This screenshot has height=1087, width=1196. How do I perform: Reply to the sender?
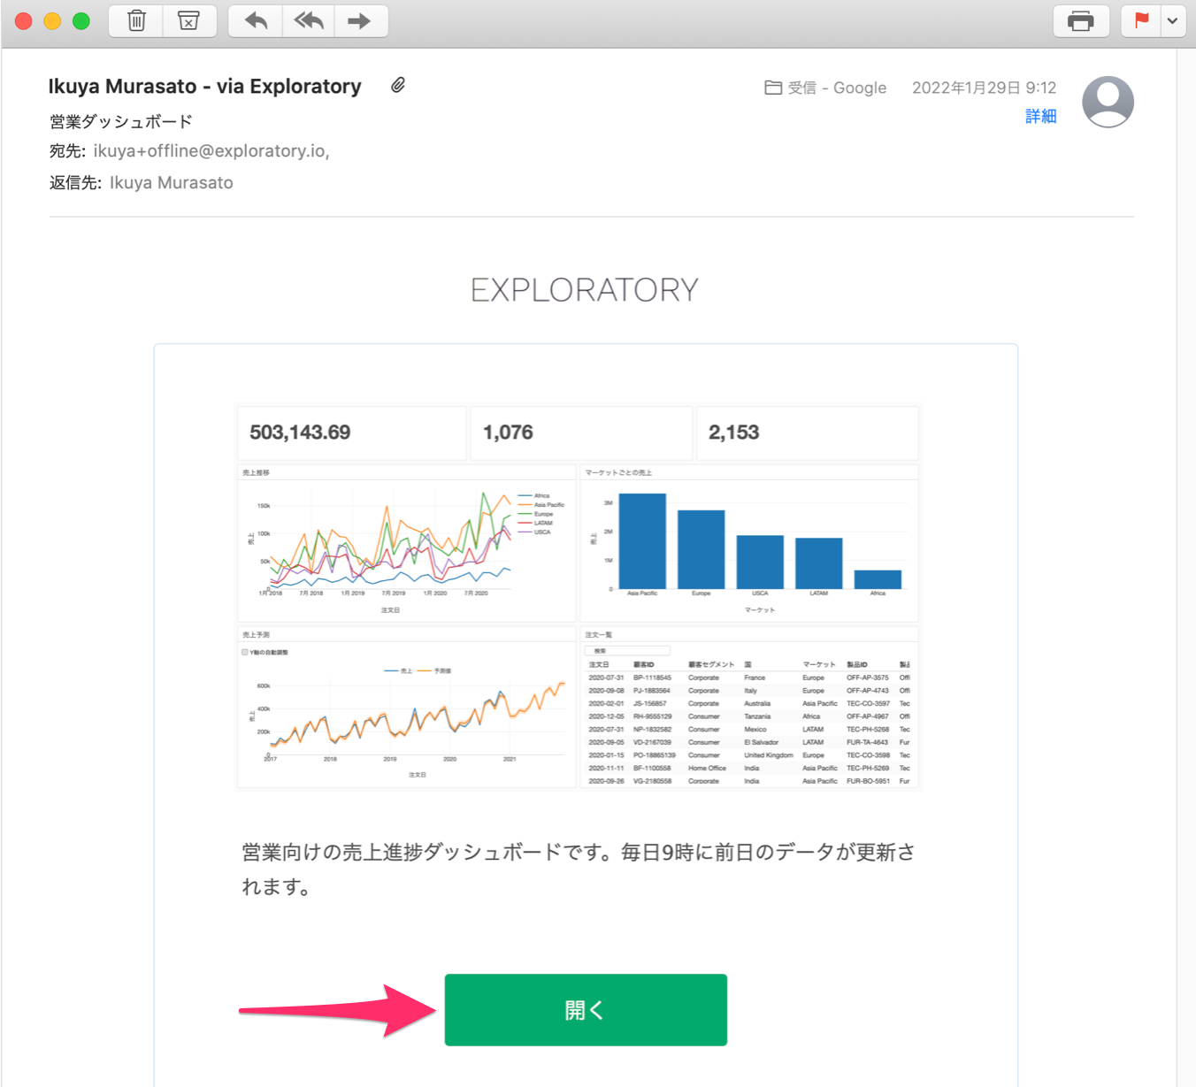[x=256, y=20]
